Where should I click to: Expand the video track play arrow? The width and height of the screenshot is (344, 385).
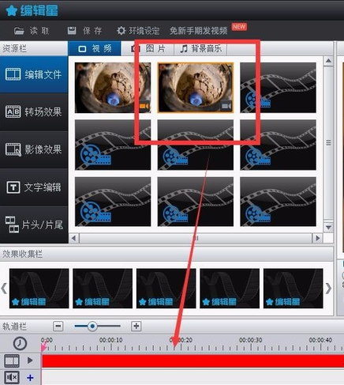point(30,360)
